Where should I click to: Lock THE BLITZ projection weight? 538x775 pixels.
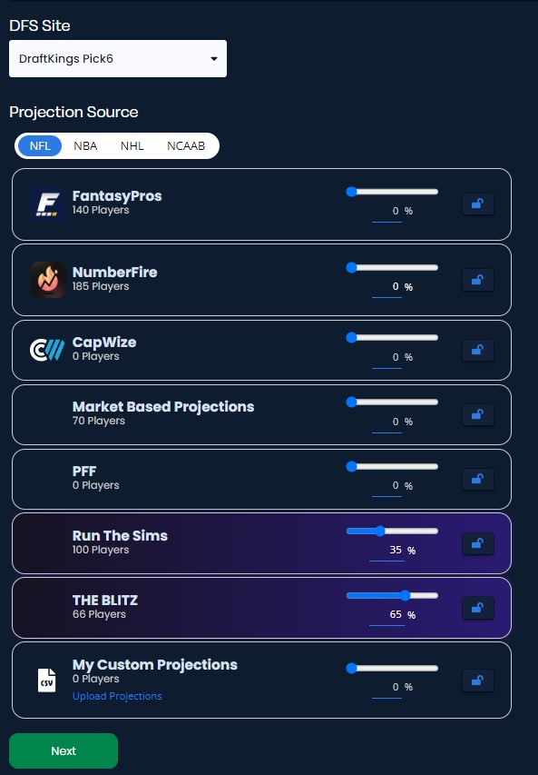[x=477, y=608]
